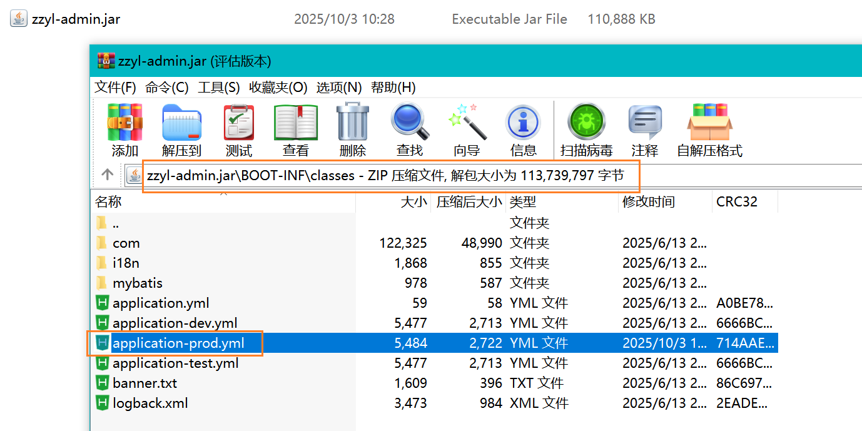Select the banner.txt file name
This screenshot has height=431, width=862.
(x=145, y=383)
